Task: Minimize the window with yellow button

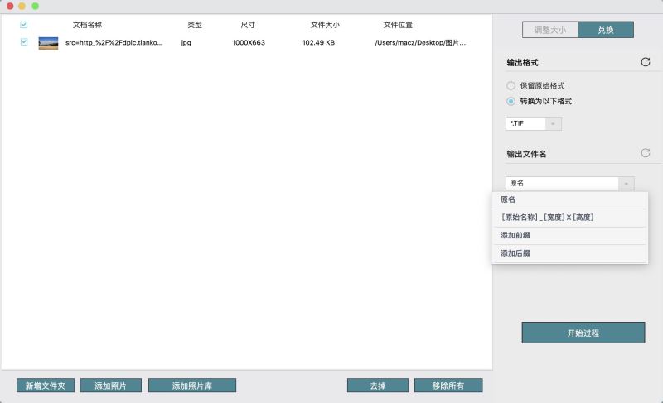Action: point(22,6)
